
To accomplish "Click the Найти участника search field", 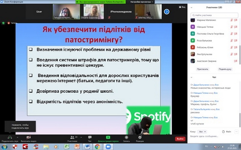I will [x=214, y=14].
